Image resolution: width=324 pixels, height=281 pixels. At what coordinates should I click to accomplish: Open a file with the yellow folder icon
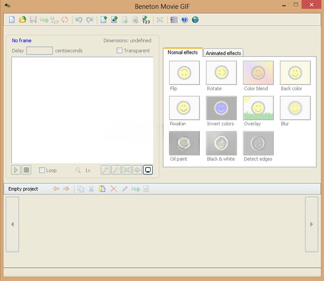tap(23, 20)
